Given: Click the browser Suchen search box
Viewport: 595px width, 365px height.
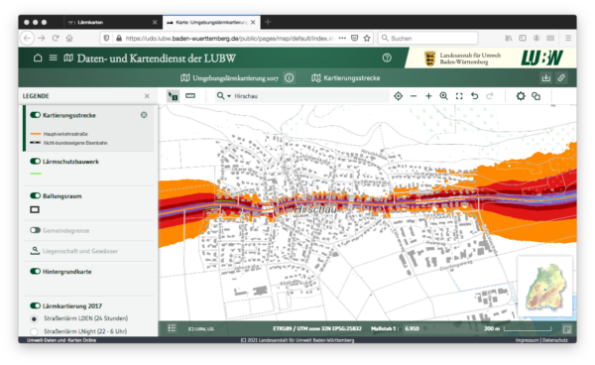Looking at the screenshot, I should 428,38.
